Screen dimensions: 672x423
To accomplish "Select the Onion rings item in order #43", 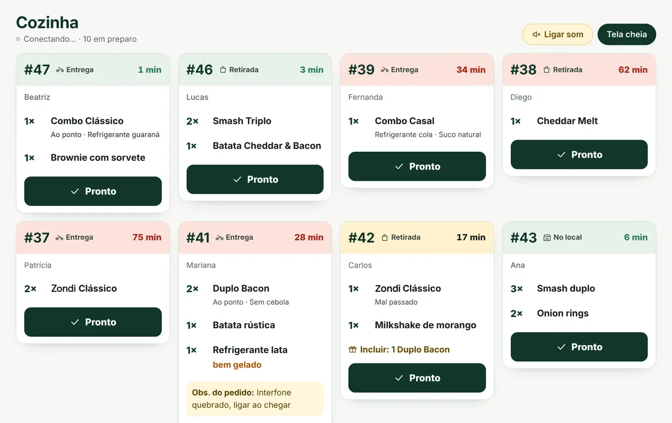I will point(563,314).
